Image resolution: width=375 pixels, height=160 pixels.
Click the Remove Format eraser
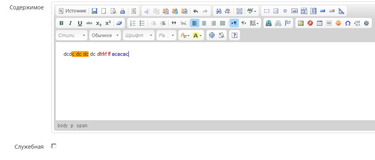119,23
